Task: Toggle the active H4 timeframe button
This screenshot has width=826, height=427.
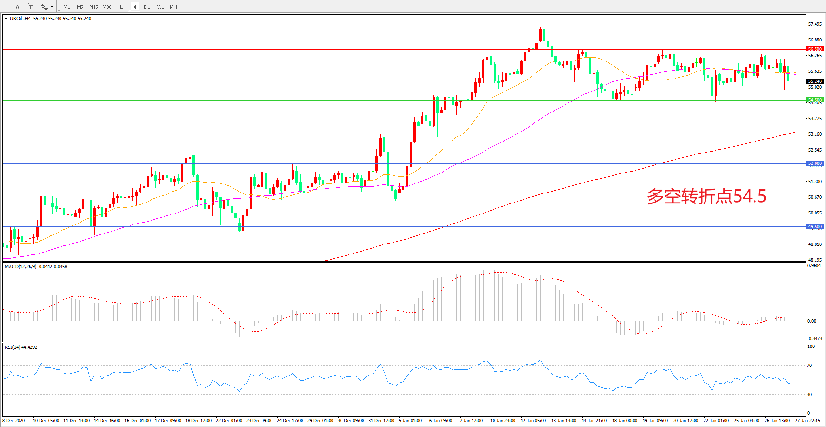Action: [x=133, y=7]
